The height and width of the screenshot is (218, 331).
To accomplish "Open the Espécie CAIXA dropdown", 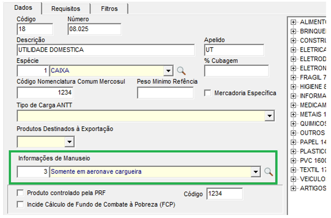I will click(168, 71).
